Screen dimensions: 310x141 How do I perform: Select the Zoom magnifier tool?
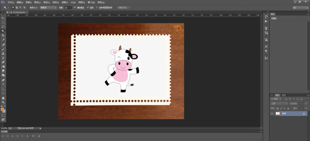click(3, 103)
